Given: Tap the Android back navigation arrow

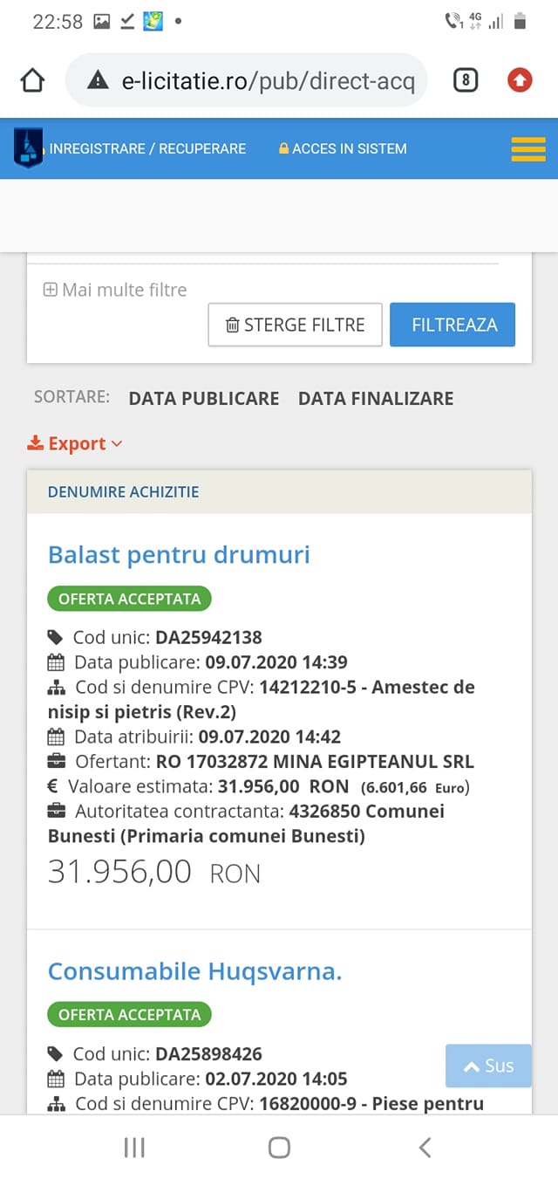Looking at the screenshot, I should pyautogui.click(x=425, y=1148).
